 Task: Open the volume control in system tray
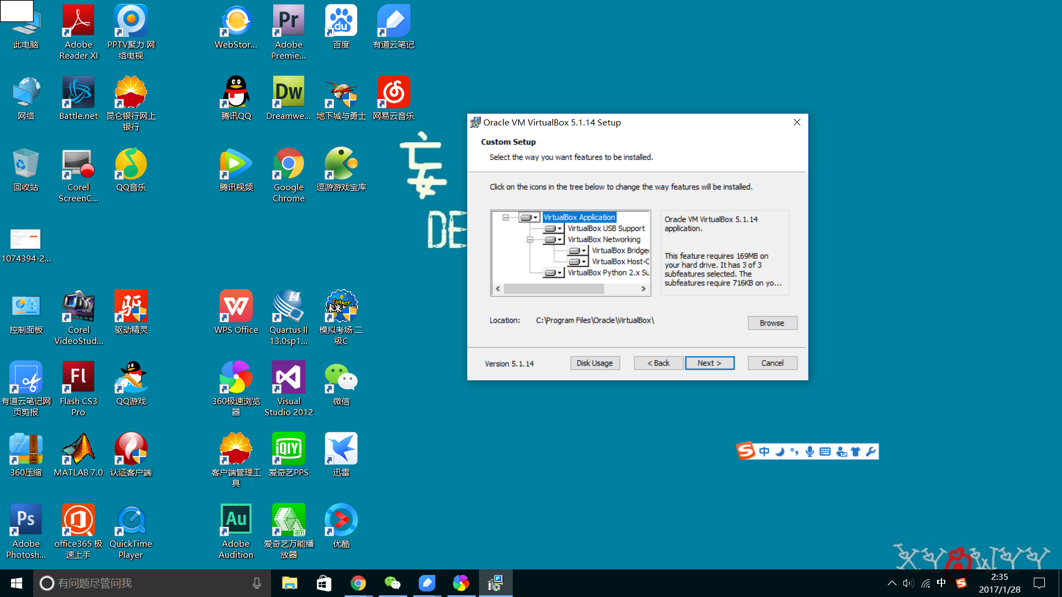[908, 583]
